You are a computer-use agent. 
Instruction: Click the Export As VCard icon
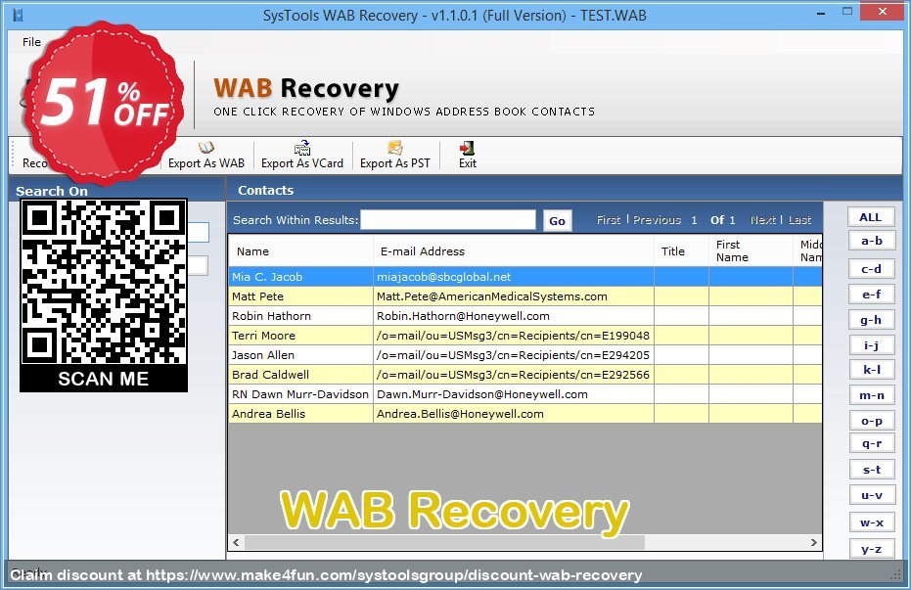tap(302, 148)
